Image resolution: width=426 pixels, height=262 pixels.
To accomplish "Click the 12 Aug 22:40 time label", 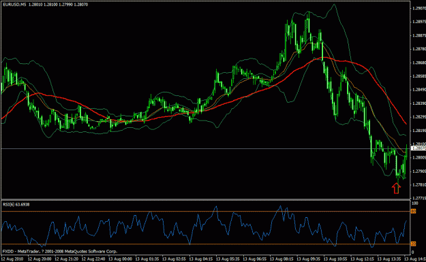I will click(93, 259).
